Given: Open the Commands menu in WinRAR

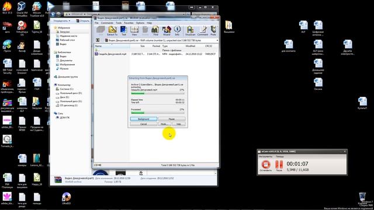Looking at the screenshot, I should (107, 23).
